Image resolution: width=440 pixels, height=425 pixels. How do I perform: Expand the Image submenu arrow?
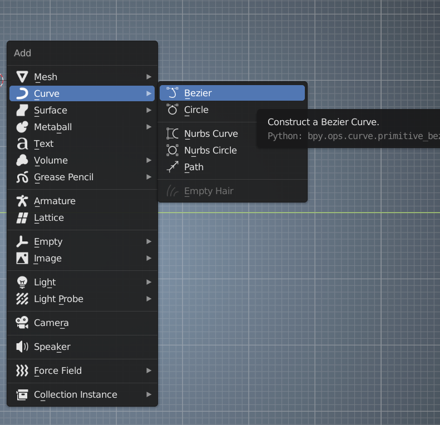[x=149, y=258]
